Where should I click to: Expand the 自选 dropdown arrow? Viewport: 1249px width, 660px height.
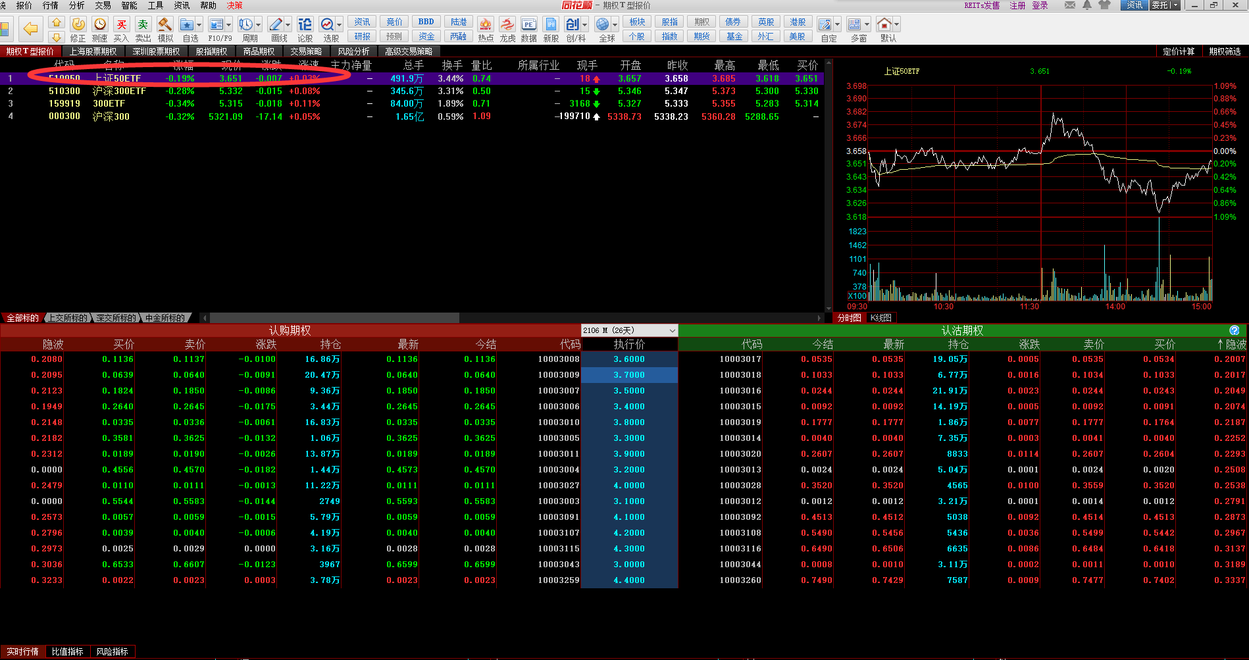199,25
